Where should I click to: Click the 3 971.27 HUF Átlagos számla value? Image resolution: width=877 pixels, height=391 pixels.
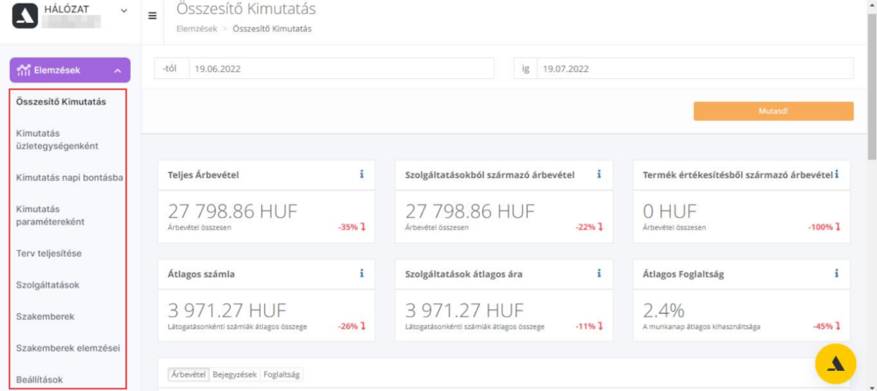(226, 309)
